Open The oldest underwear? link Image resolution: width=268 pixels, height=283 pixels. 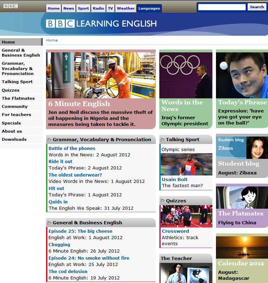pos(75,175)
